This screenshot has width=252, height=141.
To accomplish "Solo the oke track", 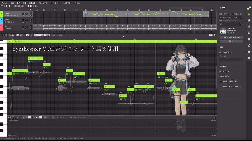I will coord(30,29).
